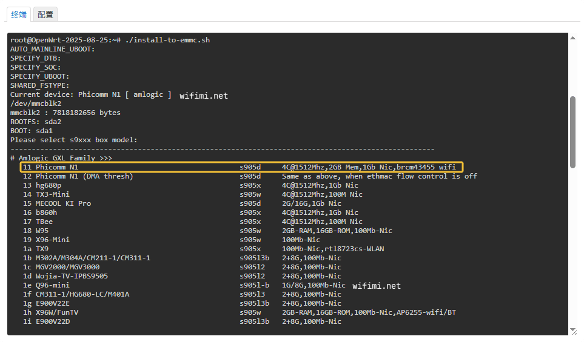This screenshot has width=584, height=342.
Task: Click '1f CM311-1/HG680-LC/M401A' row
Action: coord(182,294)
